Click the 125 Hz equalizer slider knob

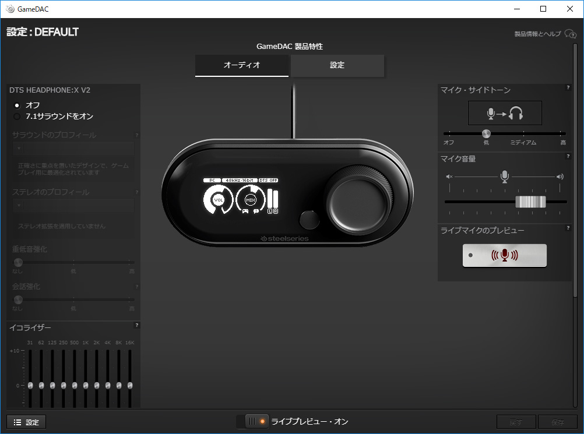coord(52,385)
